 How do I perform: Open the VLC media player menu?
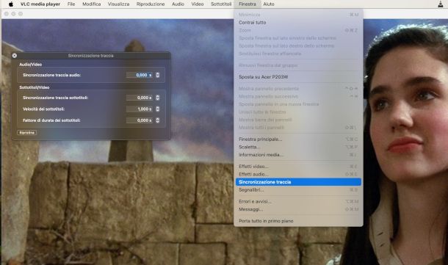click(40, 4)
